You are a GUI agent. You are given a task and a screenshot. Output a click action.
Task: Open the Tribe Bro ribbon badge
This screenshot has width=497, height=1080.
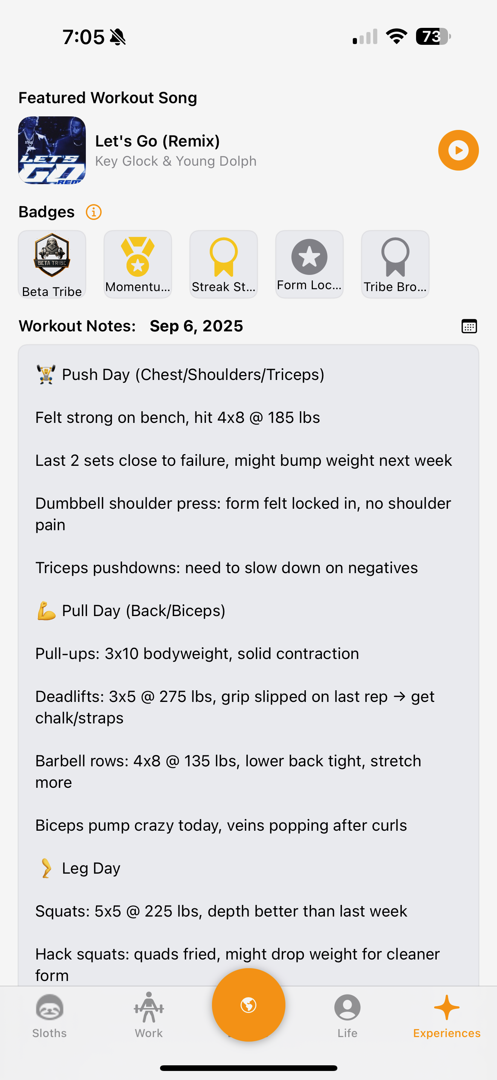click(x=395, y=264)
